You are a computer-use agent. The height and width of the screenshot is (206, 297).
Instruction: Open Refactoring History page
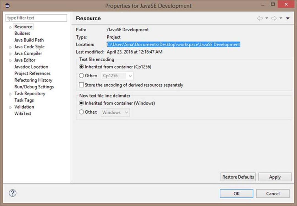(x=33, y=80)
